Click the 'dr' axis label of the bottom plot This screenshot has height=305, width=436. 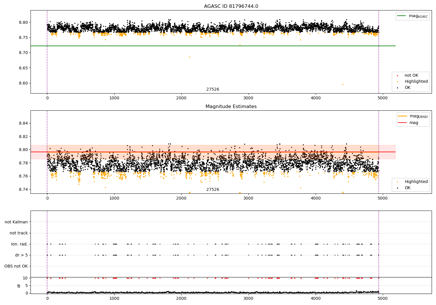point(19,286)
